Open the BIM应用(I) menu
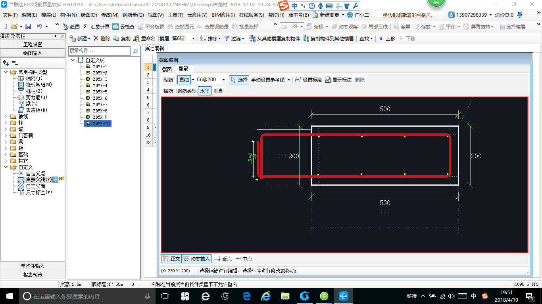 (223, 15)
